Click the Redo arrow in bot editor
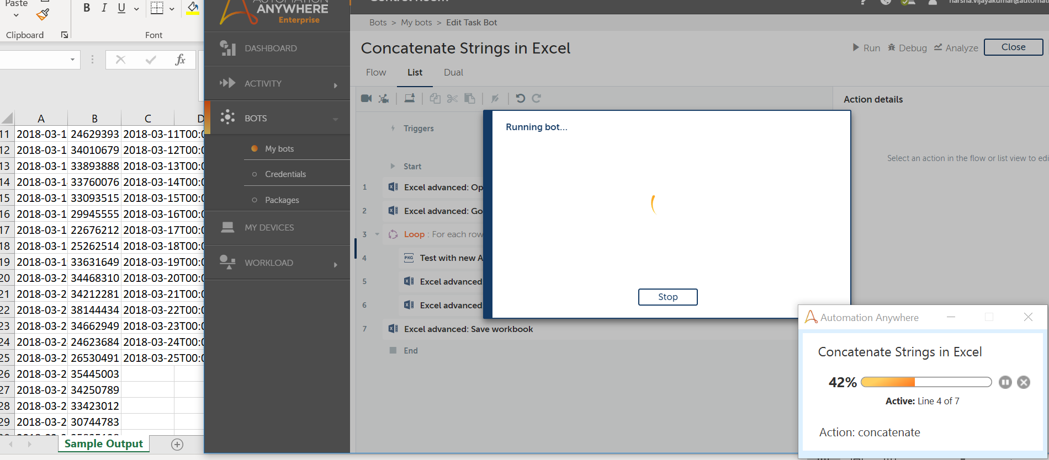The width and height of the screenshot is (1049, 460). 537,98
